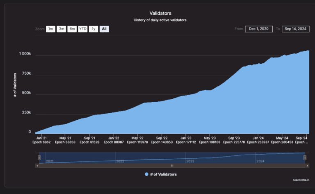315x194 pixels.
Task: Click the From date field Dec 1, 2020
Action: point(259,29)
